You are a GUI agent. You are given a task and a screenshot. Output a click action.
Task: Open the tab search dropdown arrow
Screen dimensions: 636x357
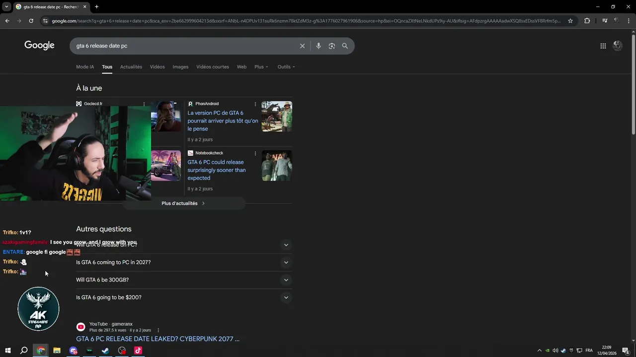click(6, 7)
